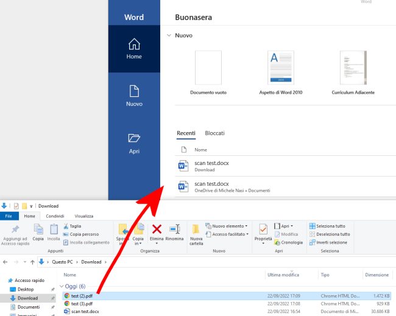Choose Curriculum Adiacente template
The image size is (396, 316).
click(x=353, y=72)
